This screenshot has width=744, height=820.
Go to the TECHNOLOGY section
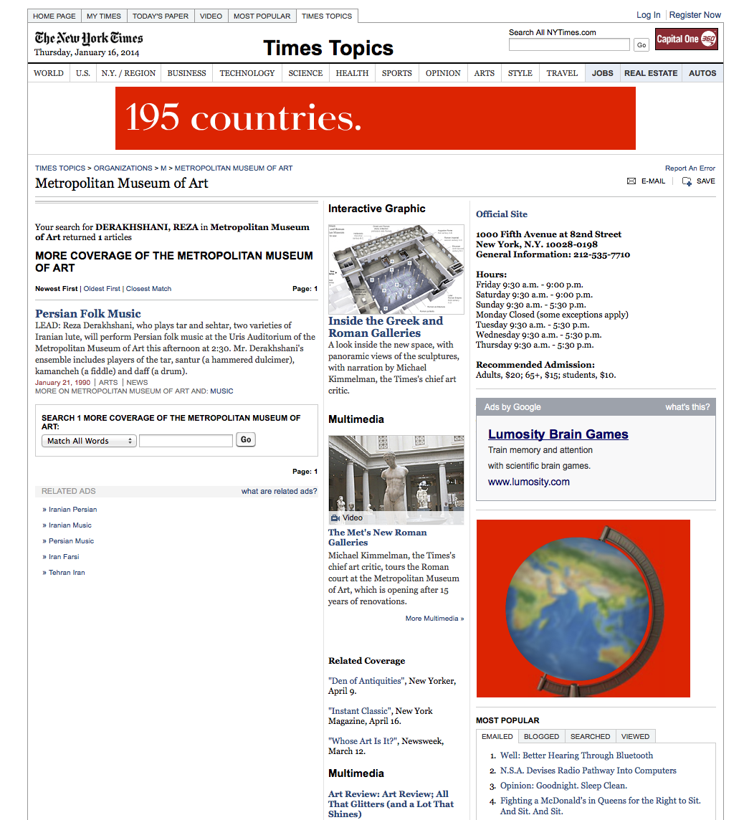point(247,73)
